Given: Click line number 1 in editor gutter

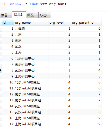Looking at the screenshot, I should pyautogui.click(x=5, y=4).
